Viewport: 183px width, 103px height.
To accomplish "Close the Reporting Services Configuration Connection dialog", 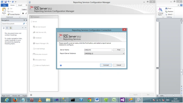I will 124,30.
